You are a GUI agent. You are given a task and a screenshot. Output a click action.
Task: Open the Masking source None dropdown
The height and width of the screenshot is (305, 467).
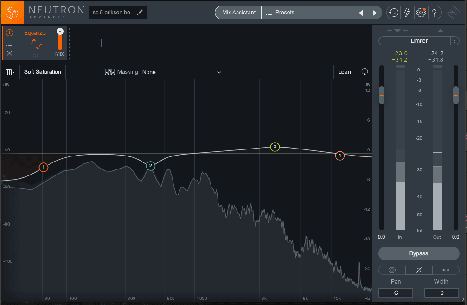(x=182, y=72)
